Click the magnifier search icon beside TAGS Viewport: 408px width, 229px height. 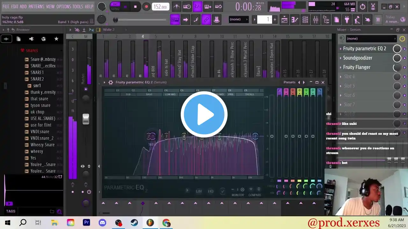tap(59, 211)
